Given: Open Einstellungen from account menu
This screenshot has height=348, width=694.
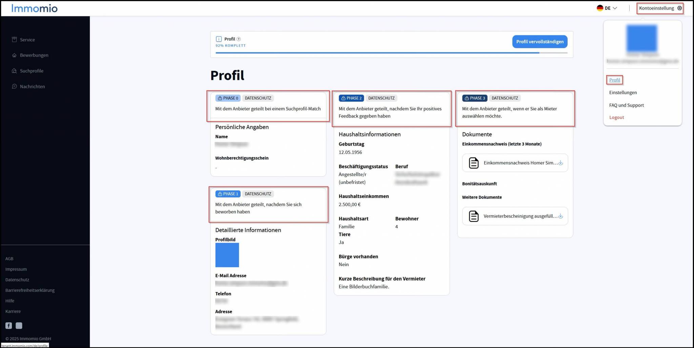Looking at the screenshot, I should [x=623, y=92].
